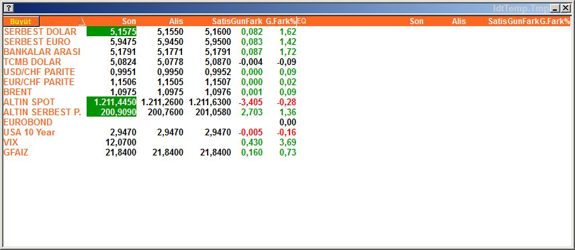The image size is (575, 250).
Task: Close the IdtTemp.Tmp window
Action: (x=565, y=8)
